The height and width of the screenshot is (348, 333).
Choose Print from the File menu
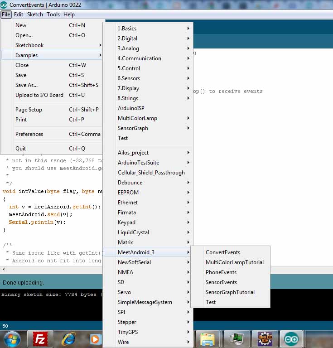pos(52,120)
